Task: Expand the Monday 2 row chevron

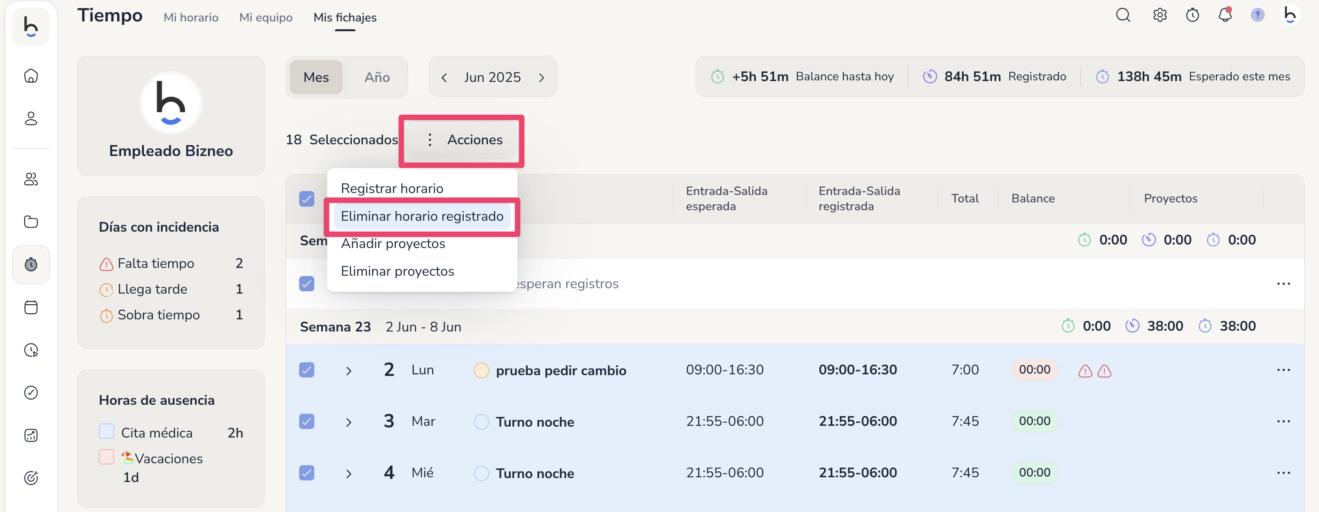Action: click(x=349, y=371)
